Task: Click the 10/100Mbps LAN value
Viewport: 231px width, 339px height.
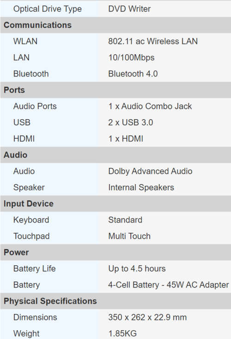Action: click(131, 58)
